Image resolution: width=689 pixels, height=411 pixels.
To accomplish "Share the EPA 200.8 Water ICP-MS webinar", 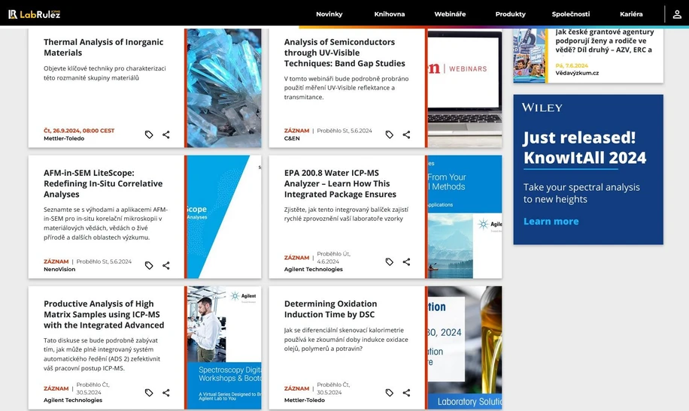I will point(406,261).
